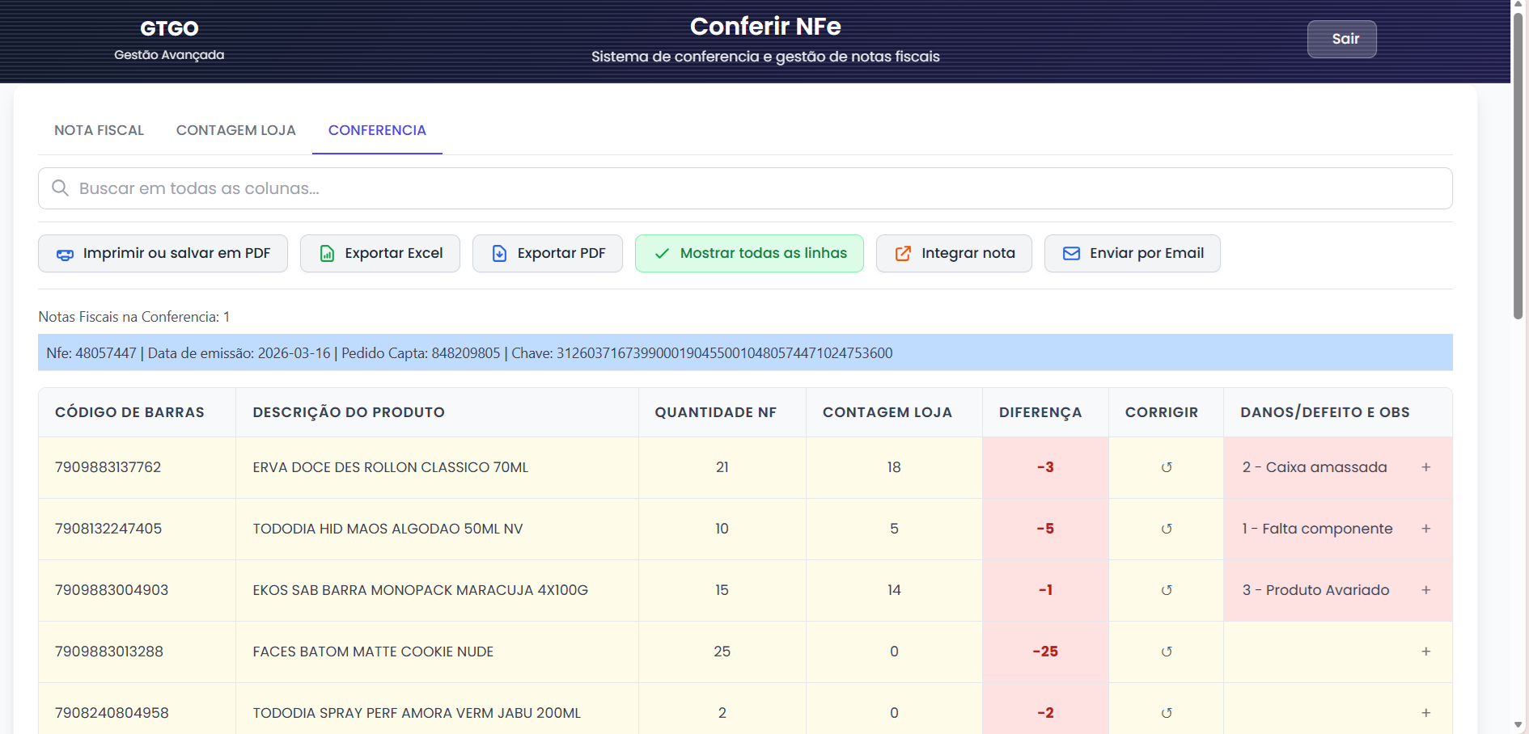Click store count 14 for EKOS SAB row
1529x734 pixels.
(x=894, y=590)
